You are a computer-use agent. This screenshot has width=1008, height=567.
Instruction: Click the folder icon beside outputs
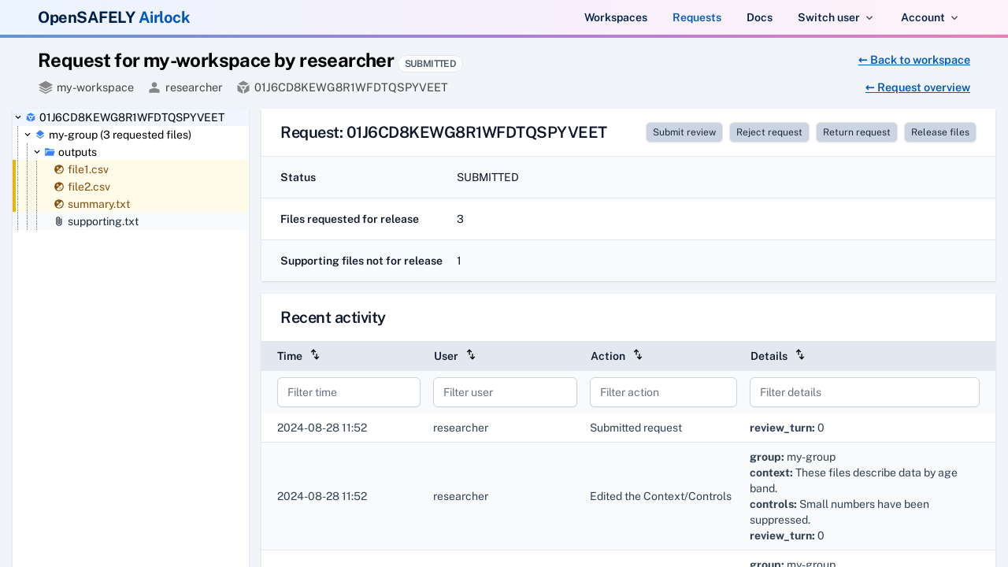pos(49,152)
